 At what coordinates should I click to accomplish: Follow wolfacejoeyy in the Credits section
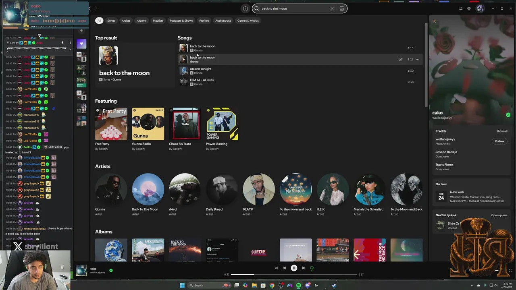pyautogui.click(x=499, y=141)
